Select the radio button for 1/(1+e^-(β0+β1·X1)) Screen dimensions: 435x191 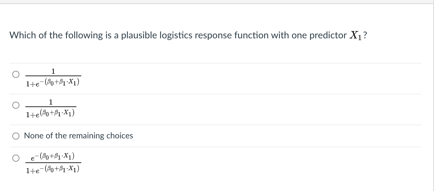(16, 74)
